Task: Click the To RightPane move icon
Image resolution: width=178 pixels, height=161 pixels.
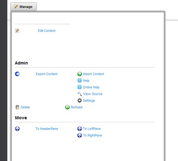Action: [x=79, y=135]
